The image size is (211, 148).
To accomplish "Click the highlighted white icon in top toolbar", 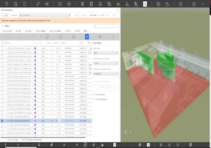I will (x=145, y=4).
